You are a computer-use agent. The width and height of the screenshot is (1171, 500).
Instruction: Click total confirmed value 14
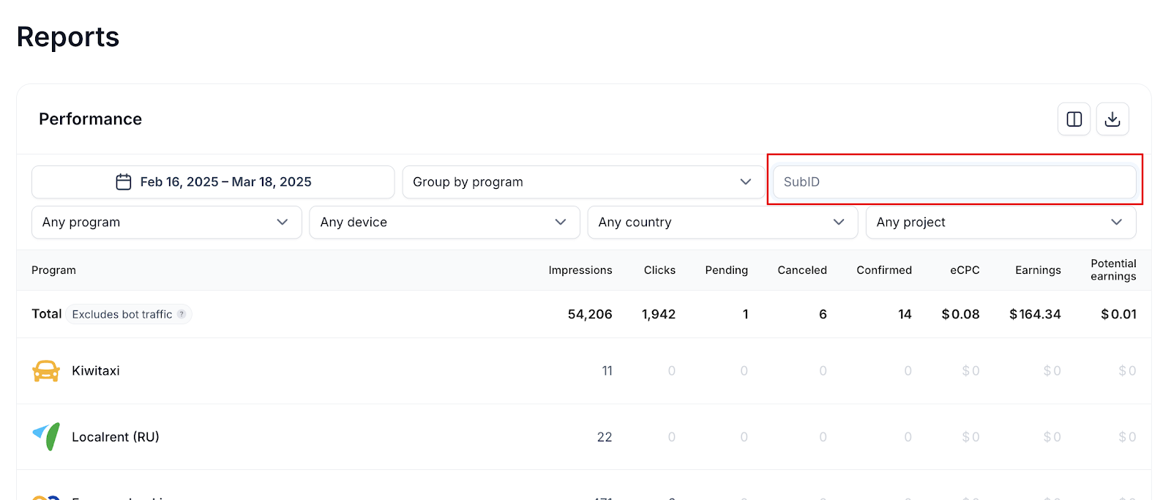point(905,314)
